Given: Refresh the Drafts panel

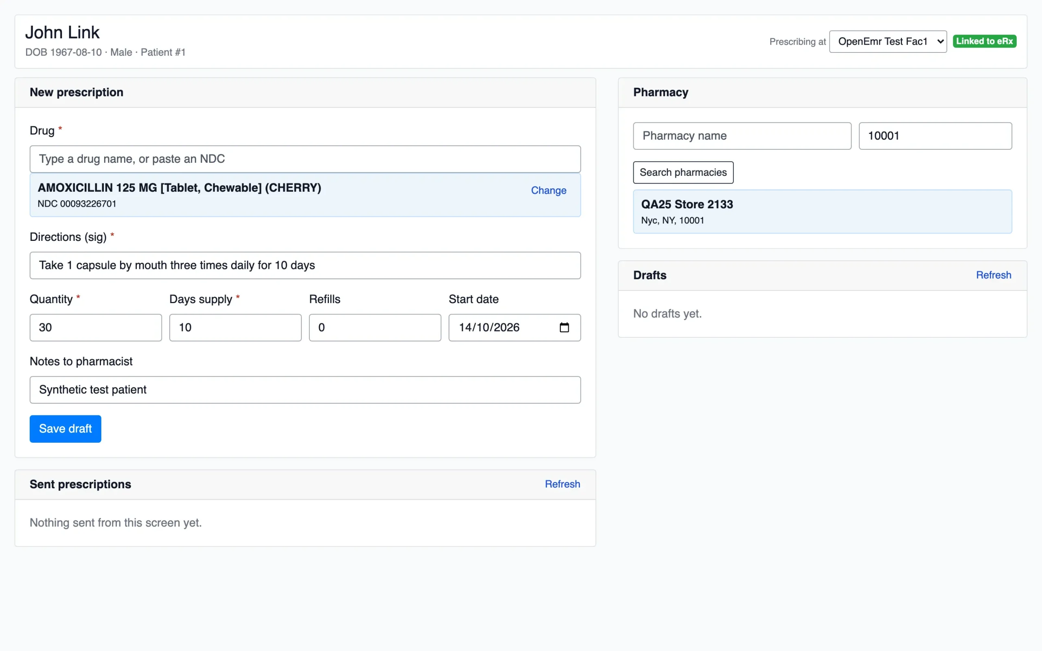Looking at the screenshot, I should pos(993,275).
